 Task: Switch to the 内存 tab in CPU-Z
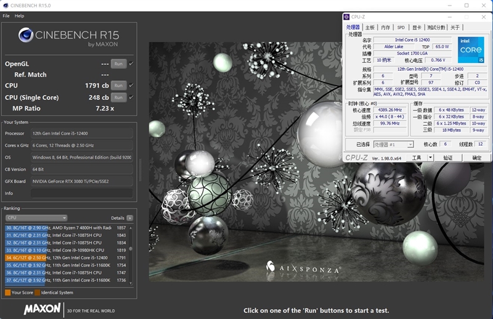(385, 27)
